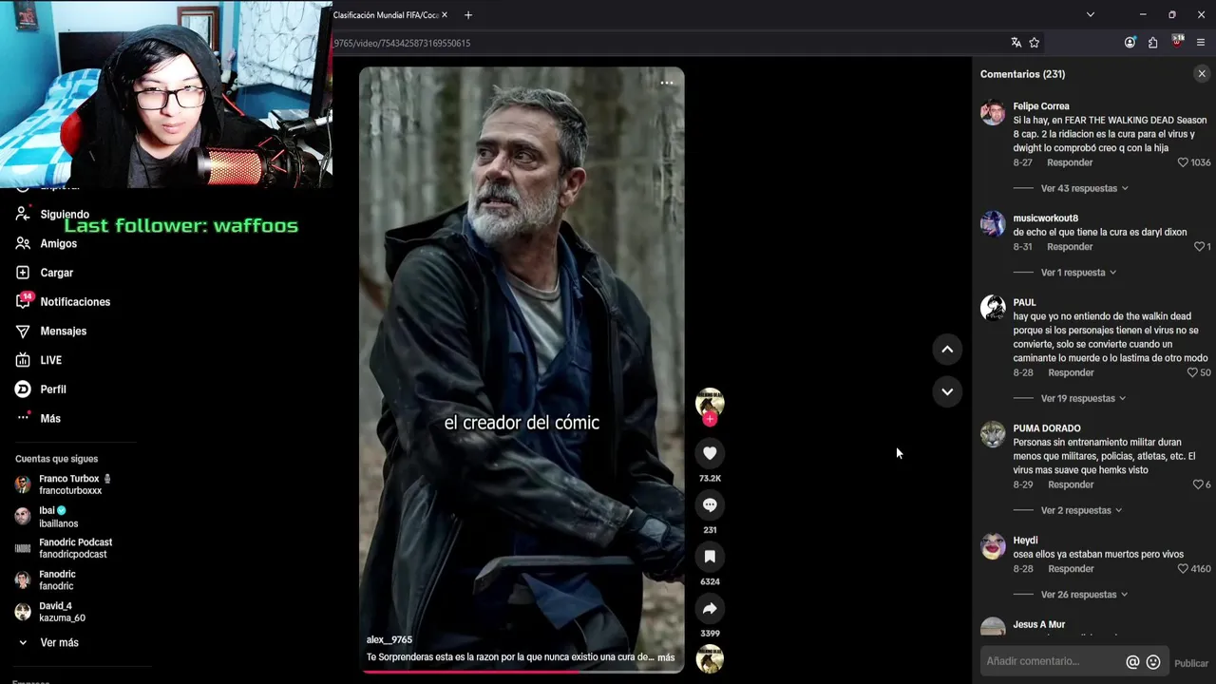Expand Ver 1 respuesta

click(1078, 273)
